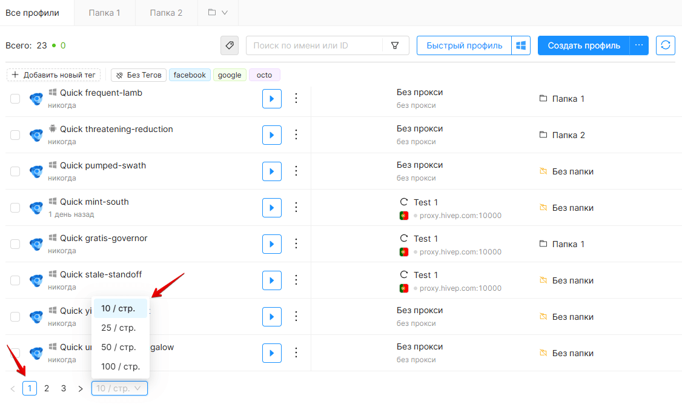The width and height of the screenshot is (682, 404).
Task: Select checkbox for Quick frequent-lamb
Action: pyautogui.click(x=15, y=99)
